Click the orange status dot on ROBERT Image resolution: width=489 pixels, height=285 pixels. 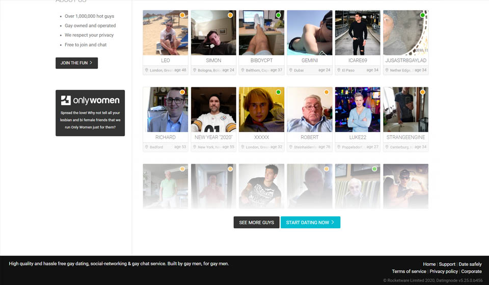[327, 92]
